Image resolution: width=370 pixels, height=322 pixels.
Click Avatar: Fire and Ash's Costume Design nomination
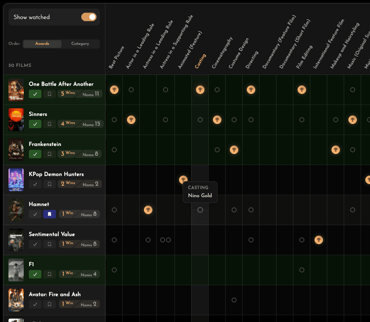click(234, 300)
